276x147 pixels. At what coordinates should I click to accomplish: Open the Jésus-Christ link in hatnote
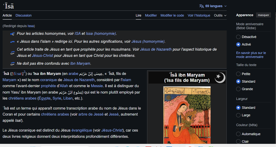coord(42,56)
